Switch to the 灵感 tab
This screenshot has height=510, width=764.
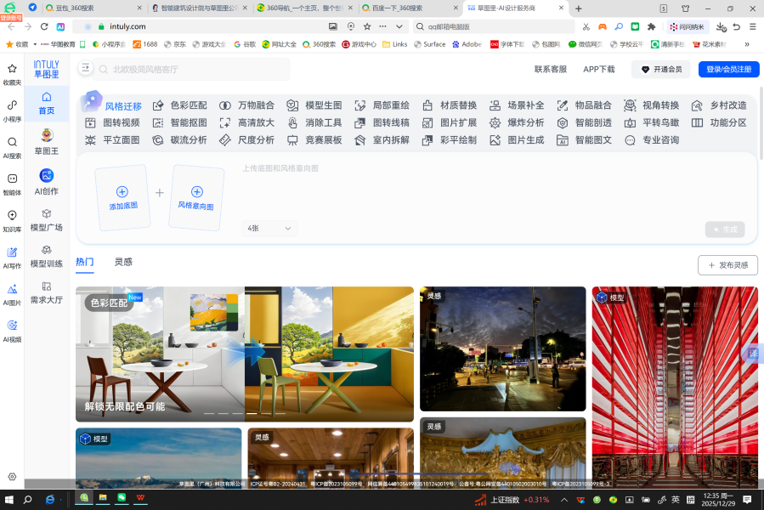124,263
